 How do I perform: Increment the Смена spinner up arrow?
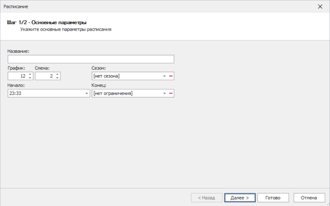[57, 74]
